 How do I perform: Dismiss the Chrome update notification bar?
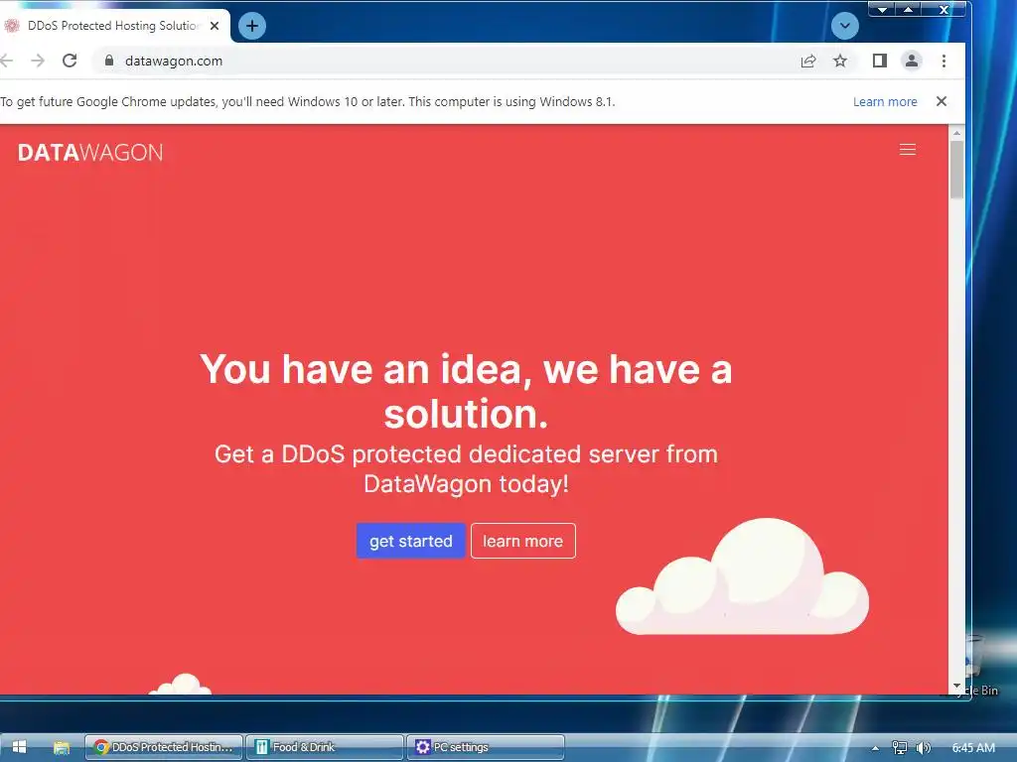coord(942,101)
